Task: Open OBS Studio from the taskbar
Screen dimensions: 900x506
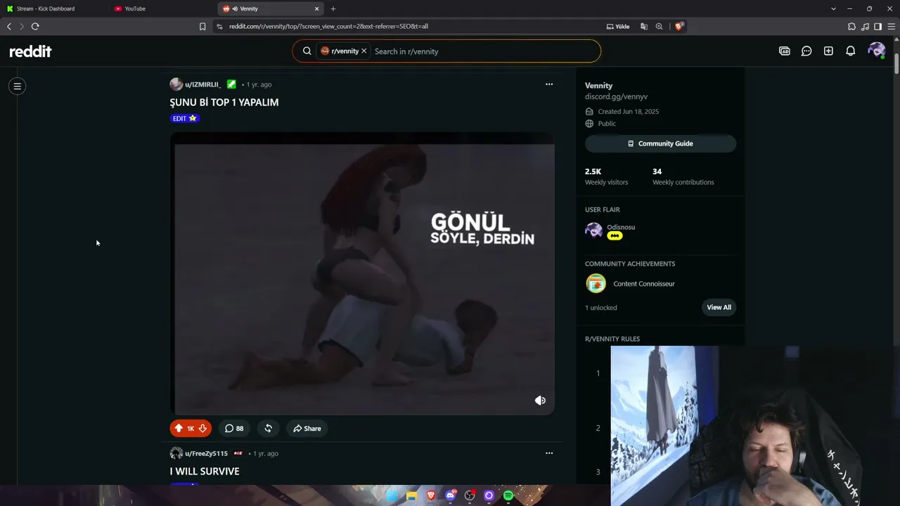Action: (470, 496)
